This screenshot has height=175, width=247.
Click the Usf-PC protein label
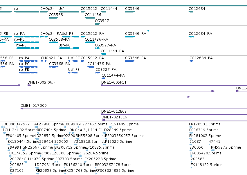click(x=74, y=58)
